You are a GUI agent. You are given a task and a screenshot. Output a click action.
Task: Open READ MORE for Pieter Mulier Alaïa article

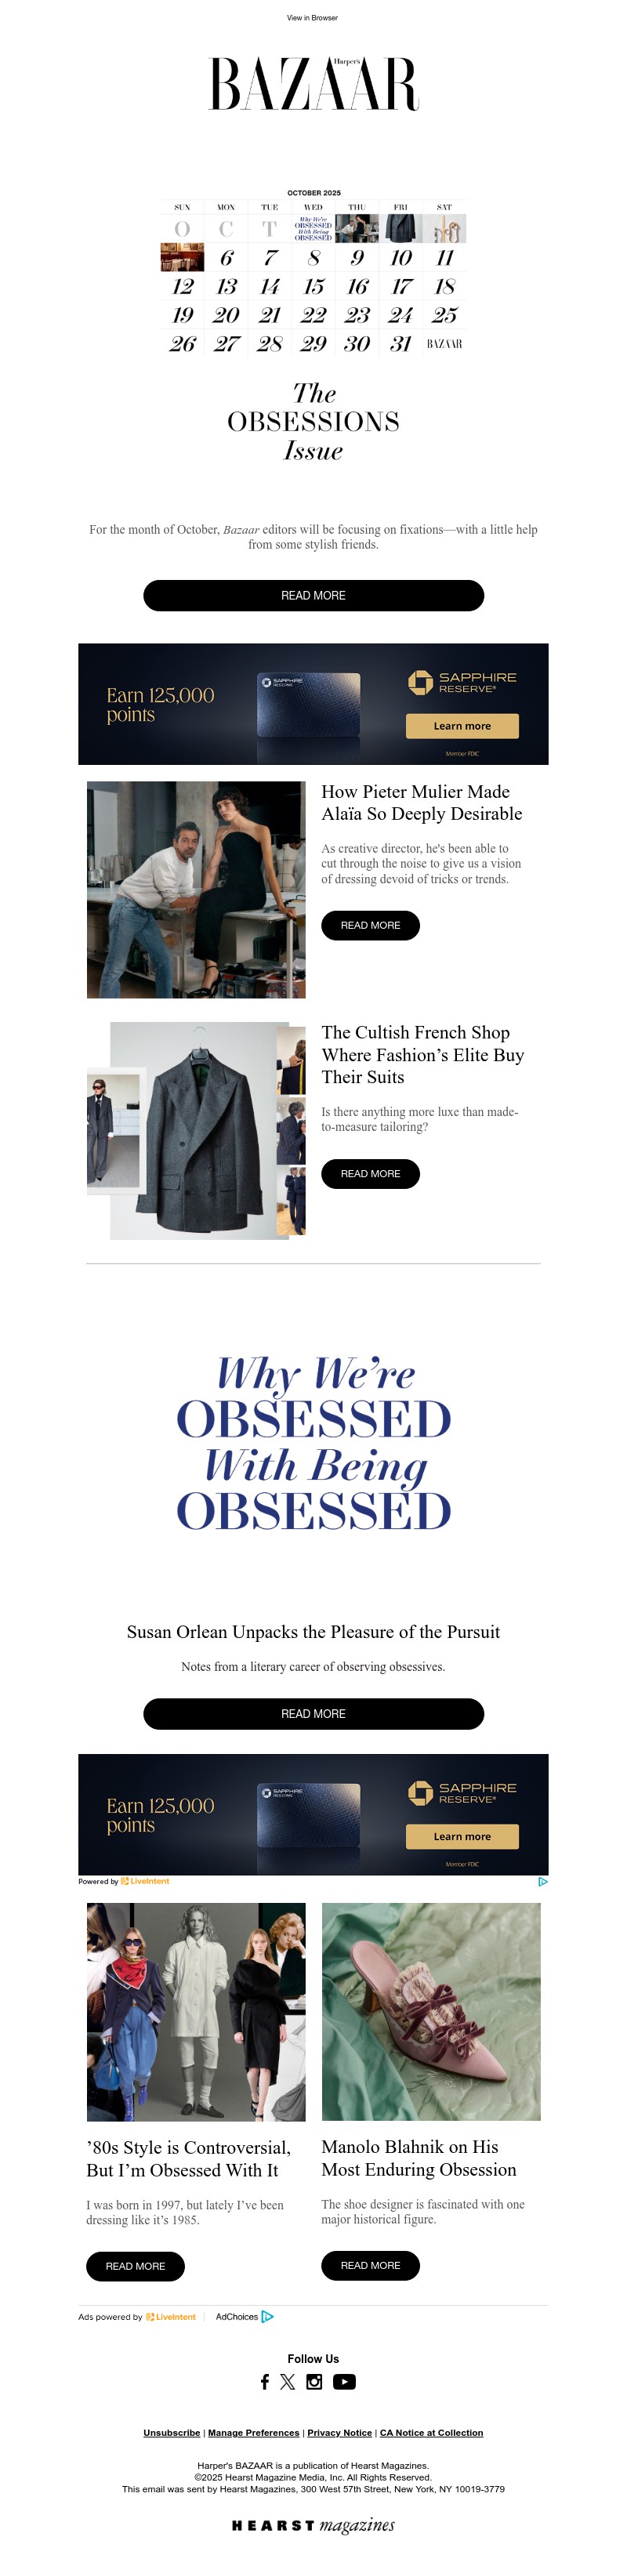click(x=370, y=924)
